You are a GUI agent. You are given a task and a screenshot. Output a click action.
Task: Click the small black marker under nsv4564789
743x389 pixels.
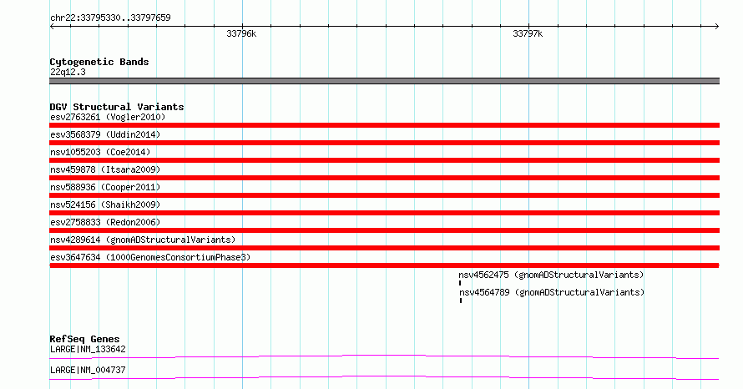(x=461, y=301)
